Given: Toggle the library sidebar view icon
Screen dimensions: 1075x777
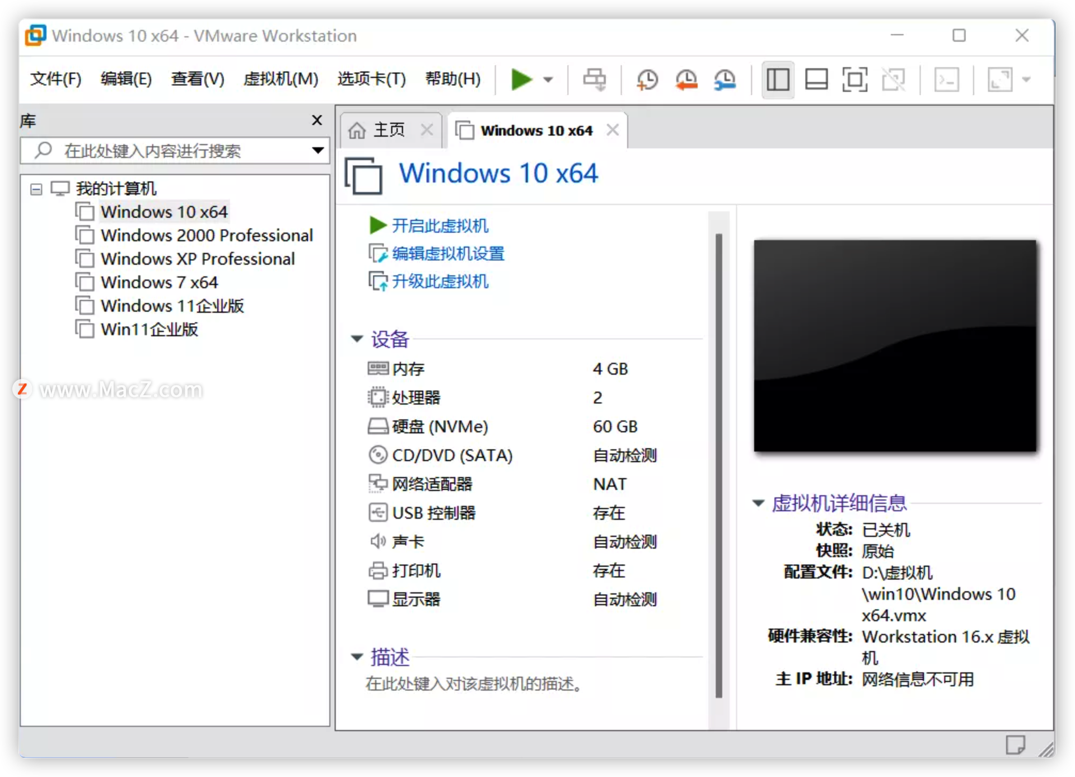Looking at the screenshot, I should [778, 79].
